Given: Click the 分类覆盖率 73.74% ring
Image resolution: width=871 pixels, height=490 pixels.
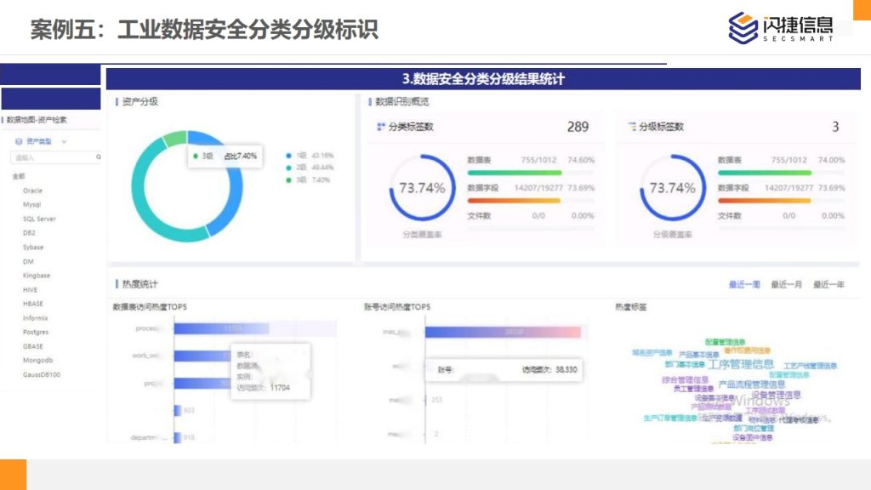Looking at the screenshot, I should [x=422, y=188].
